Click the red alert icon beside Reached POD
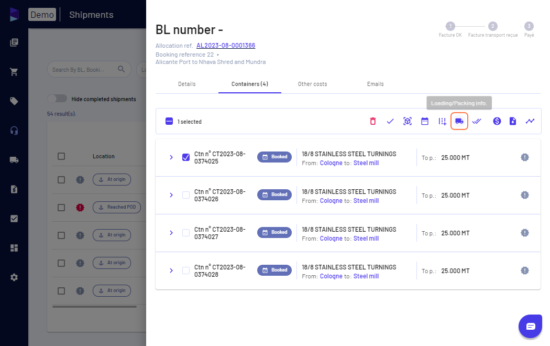Screen dimensions: 550x346 [80, 208]
